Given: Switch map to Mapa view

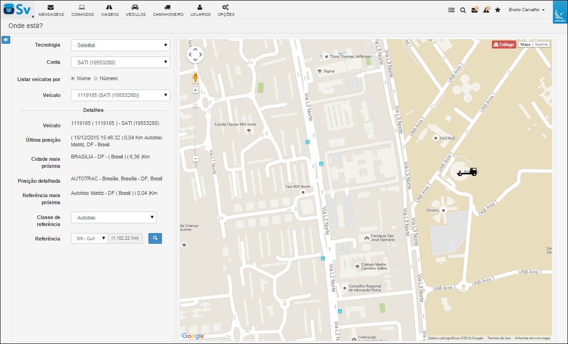Looking at the screenshot, I should tap(526, 44).
